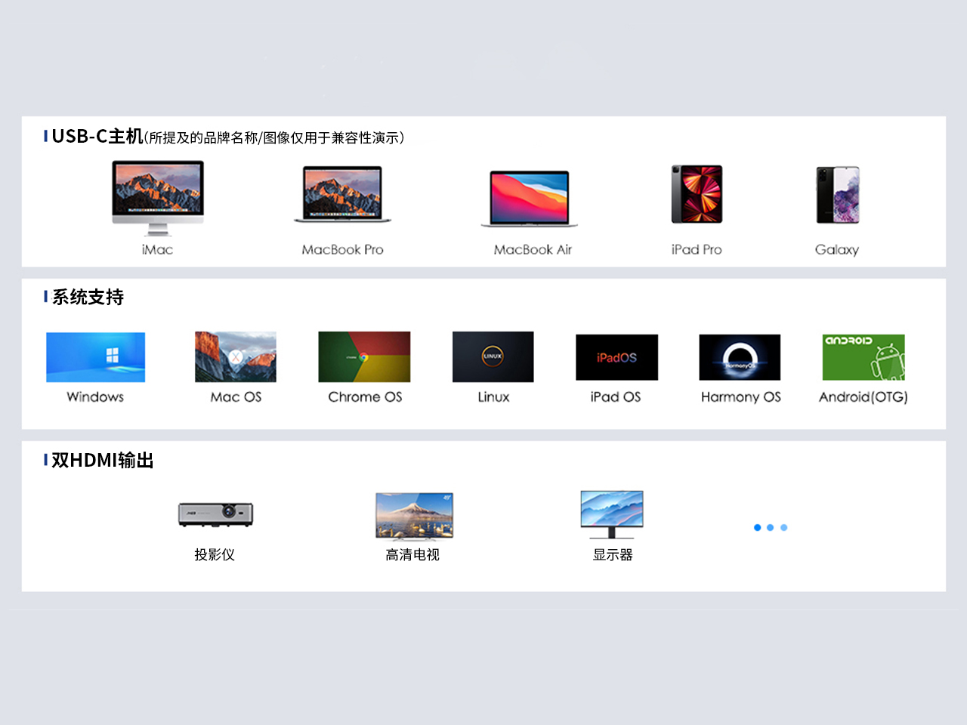Click the Windows system thumbnail

pyautogui.click(x=95, y=357)
